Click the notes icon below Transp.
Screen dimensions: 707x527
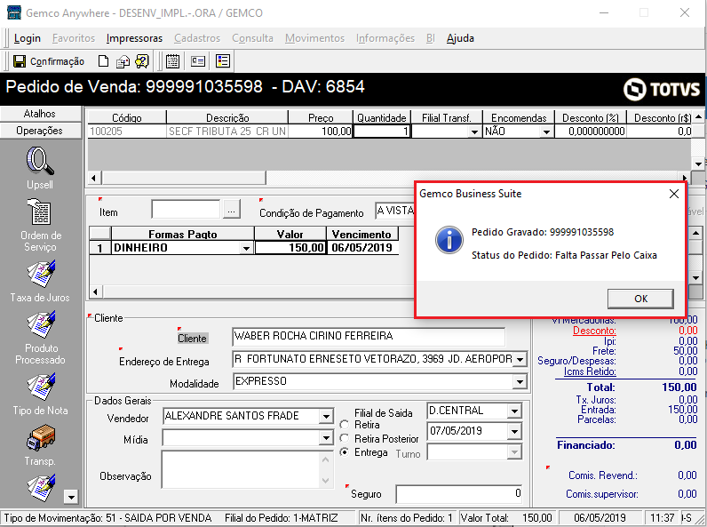[40, 487]
